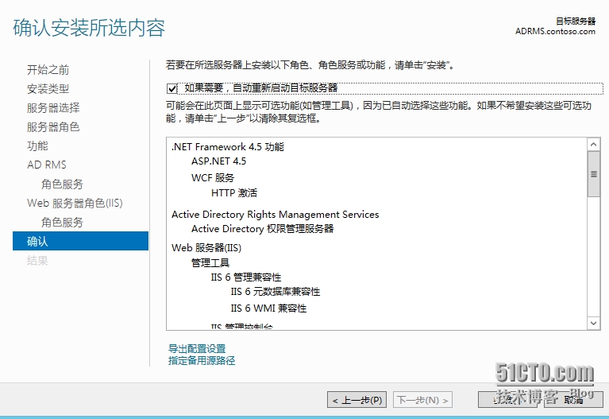Viewport: 609px width, 419px height.
Task: Select 角色服务 under Web 服务器角色(IIS)
Action: 62,222
